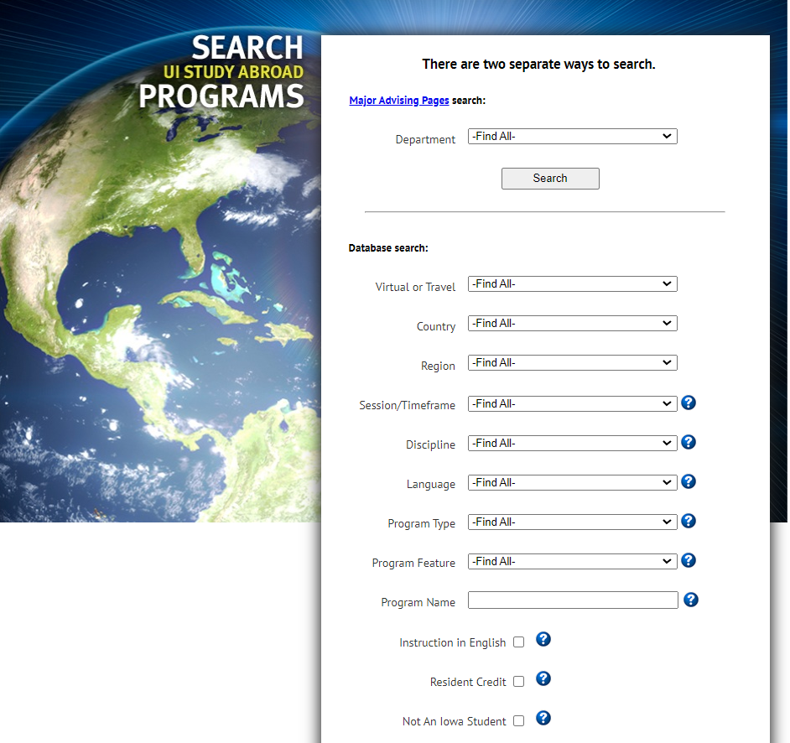This screenshot has width=790, height=743.
Task: Click help icon next to Session/Timeframe
Action: click(689, 403)
